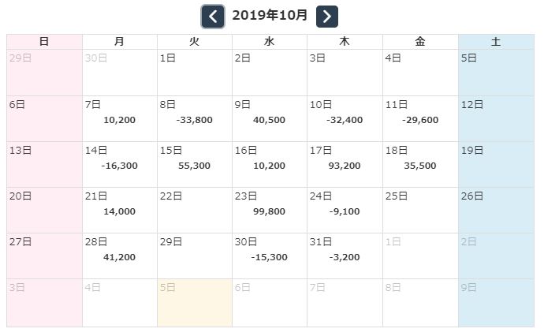This screenshot has height=336, width=544.
Task: Click October 15 cell showing 55,300
Action: (195, 165)
